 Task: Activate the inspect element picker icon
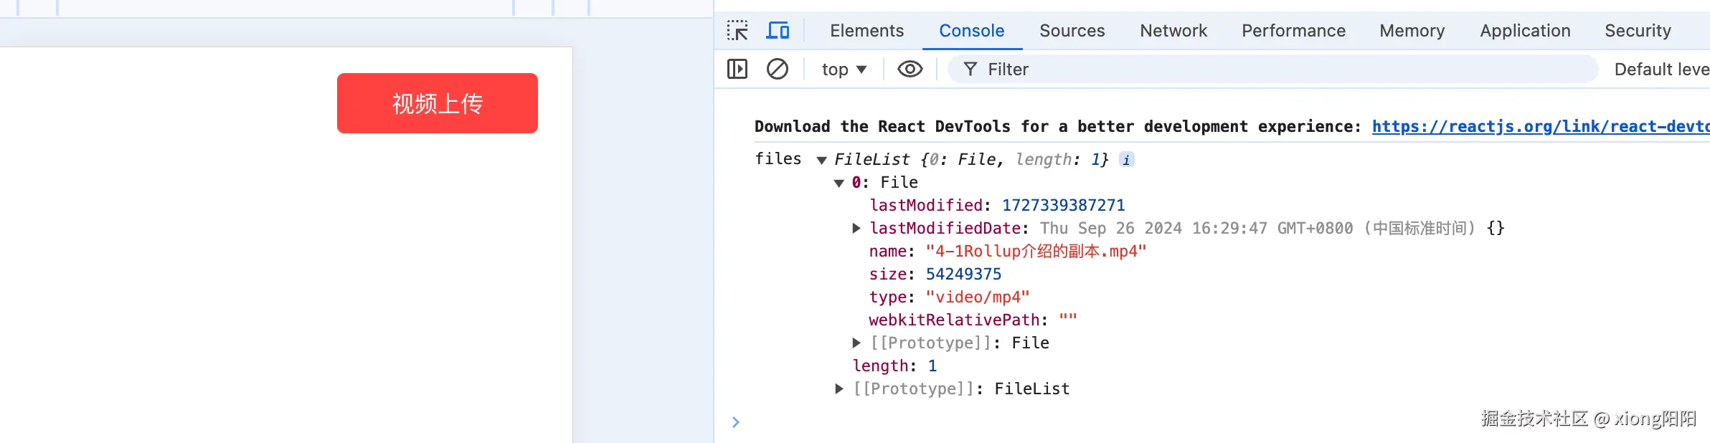point(737,31)
